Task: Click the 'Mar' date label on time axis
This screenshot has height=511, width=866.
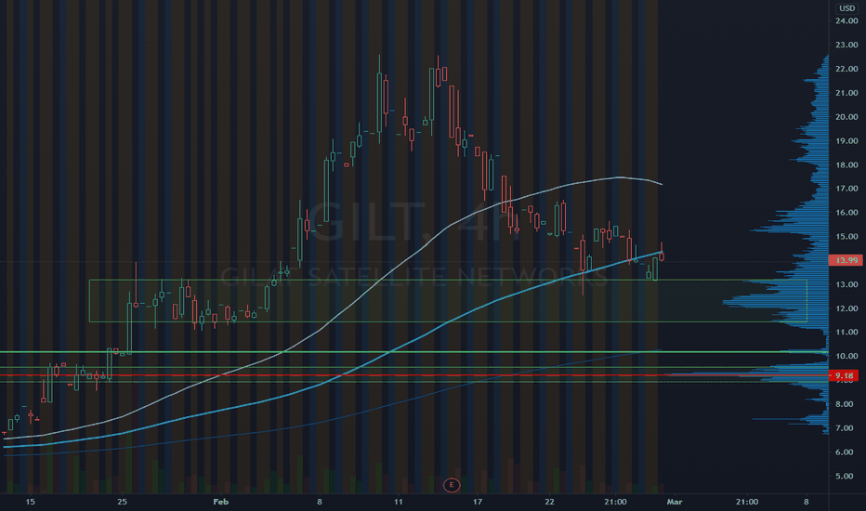Action: point(675,502)
